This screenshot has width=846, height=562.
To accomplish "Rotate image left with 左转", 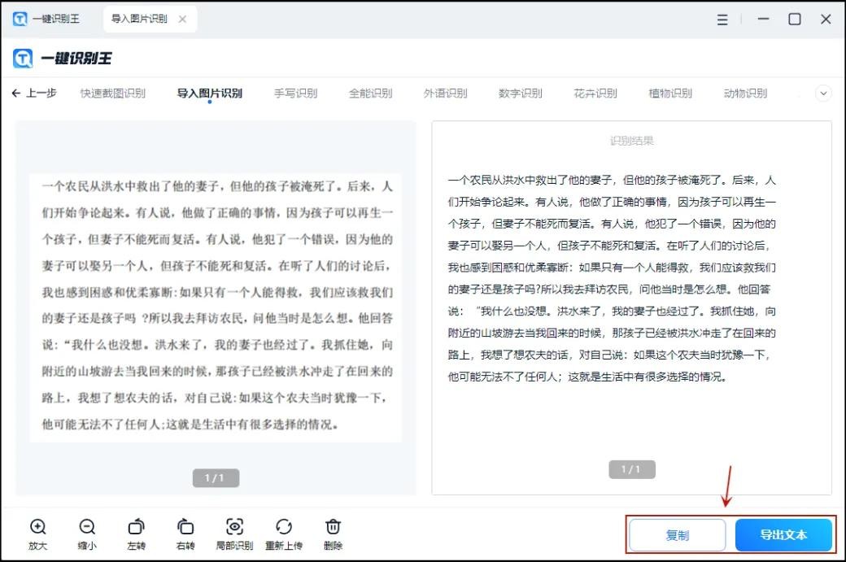I will tap(136, 527).
